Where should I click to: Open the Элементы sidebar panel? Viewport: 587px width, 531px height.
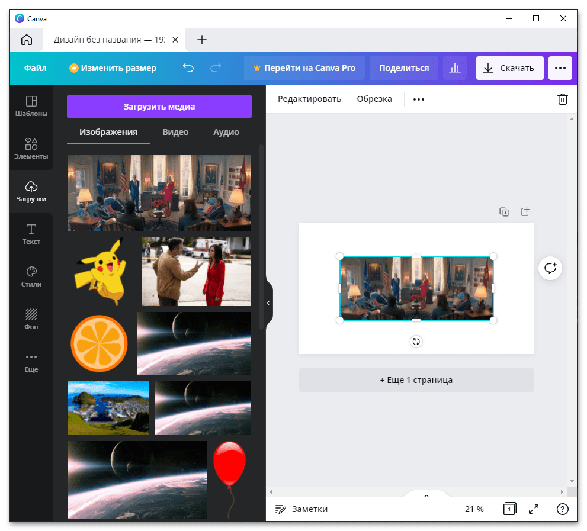tap(31, 149)
